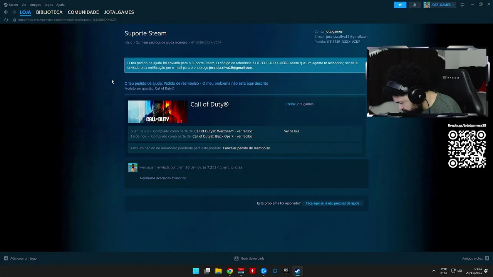Go forward using the forward arrow
This screenshot has width=493, height=277.
(14, 12)
